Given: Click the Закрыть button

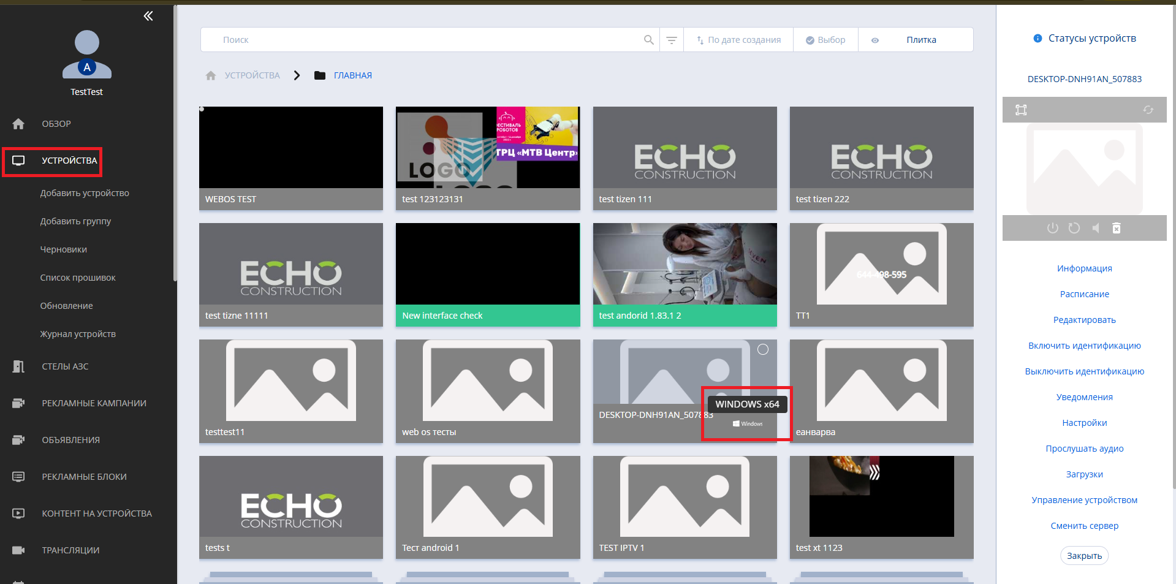Looking at the screenshot, I should [1084, 556].
